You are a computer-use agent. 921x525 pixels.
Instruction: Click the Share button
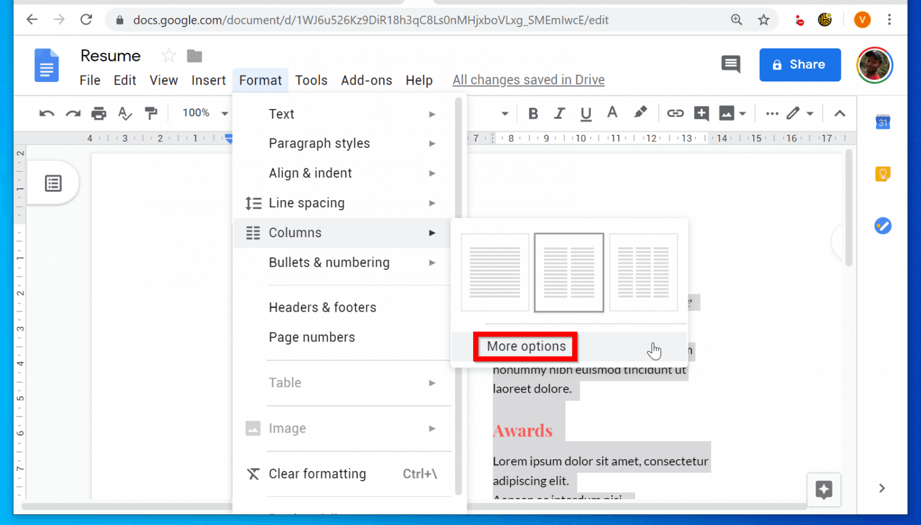tap(800, 65)
